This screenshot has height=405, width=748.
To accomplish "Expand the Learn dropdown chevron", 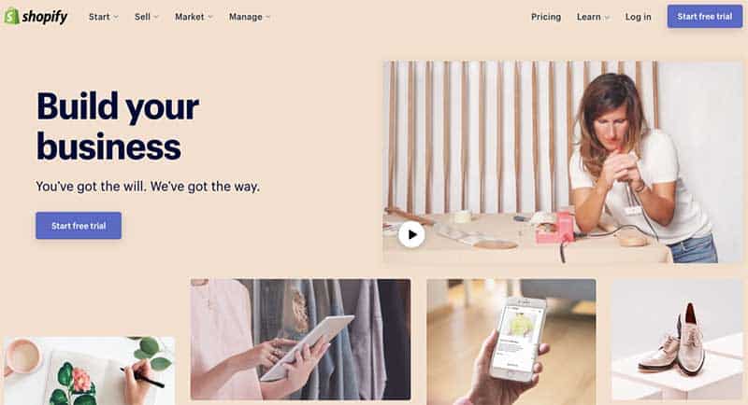I will tap(607, 17).
